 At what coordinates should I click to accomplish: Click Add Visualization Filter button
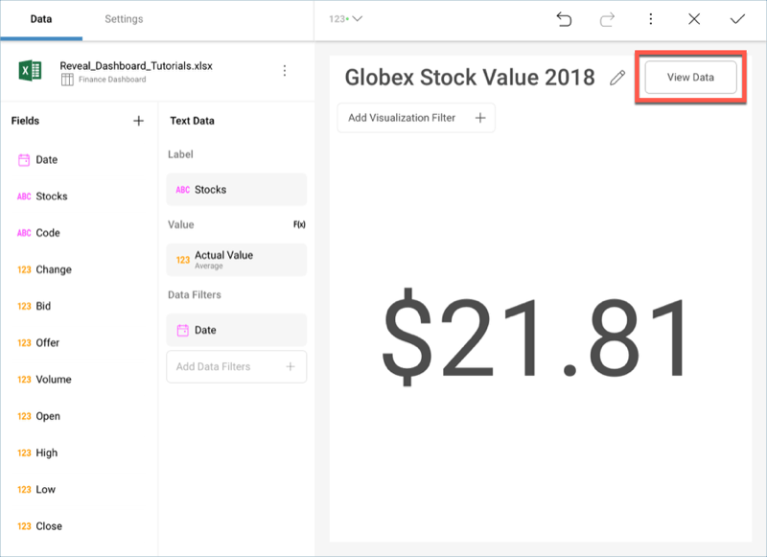point(416,118)
